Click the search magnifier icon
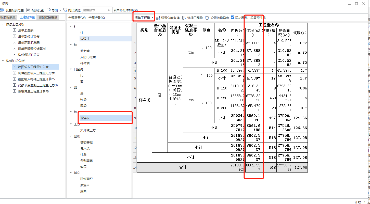Image resolution: width=370 pixels, height=204 pixels. point(109,10)
